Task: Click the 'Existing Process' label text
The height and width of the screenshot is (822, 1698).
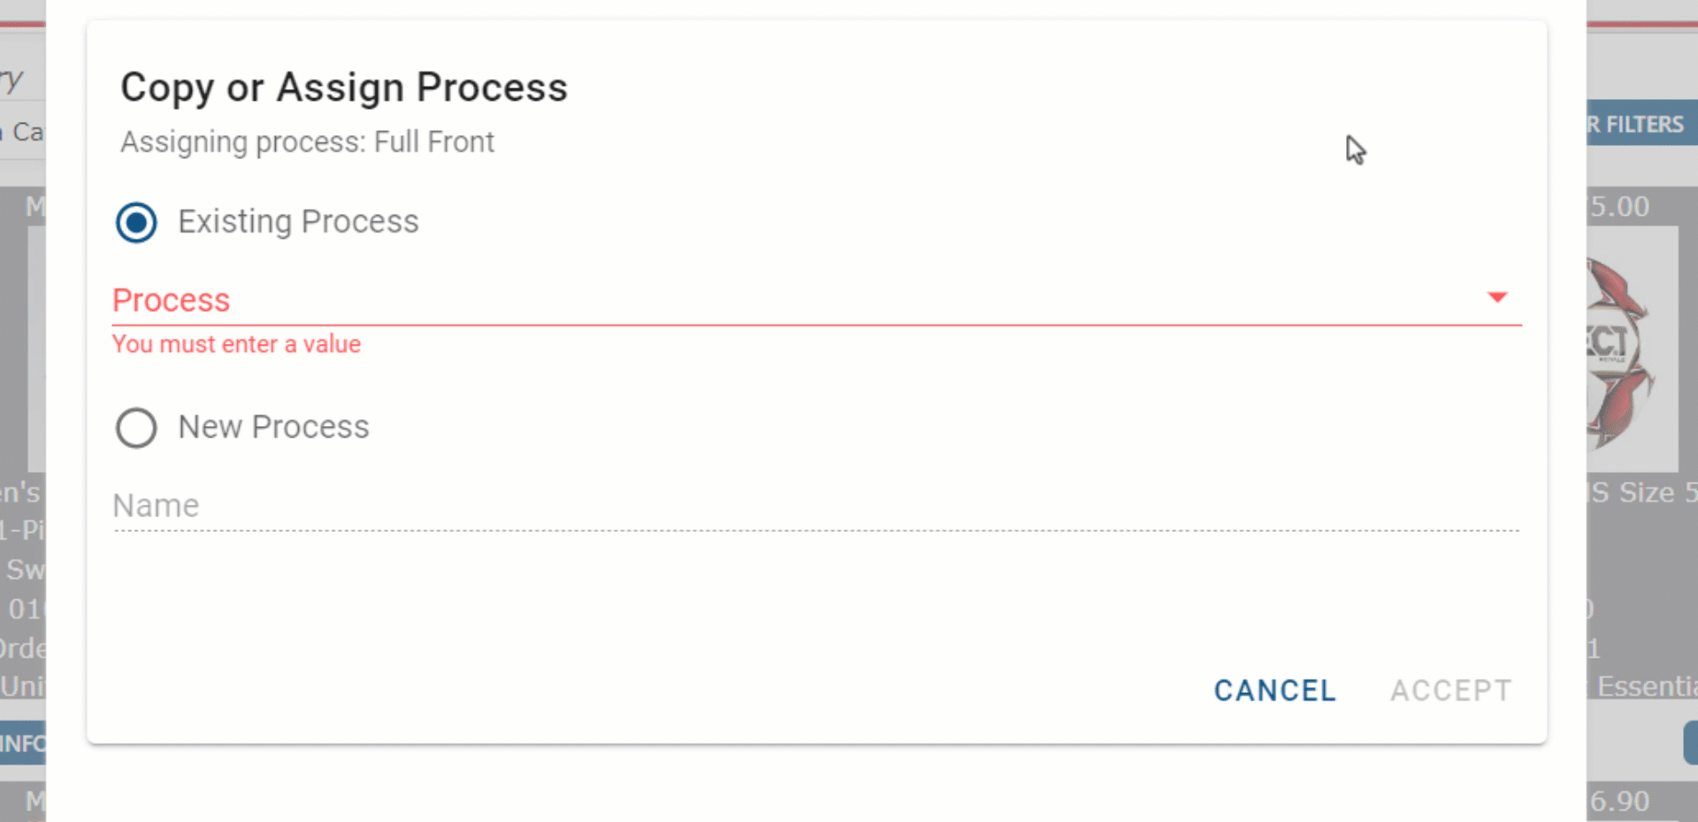Action: coord(298,221)
